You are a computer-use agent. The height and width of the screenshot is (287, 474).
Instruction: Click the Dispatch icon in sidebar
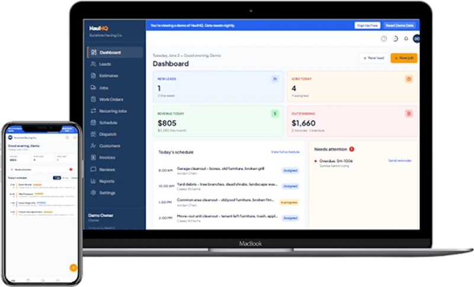94,134
